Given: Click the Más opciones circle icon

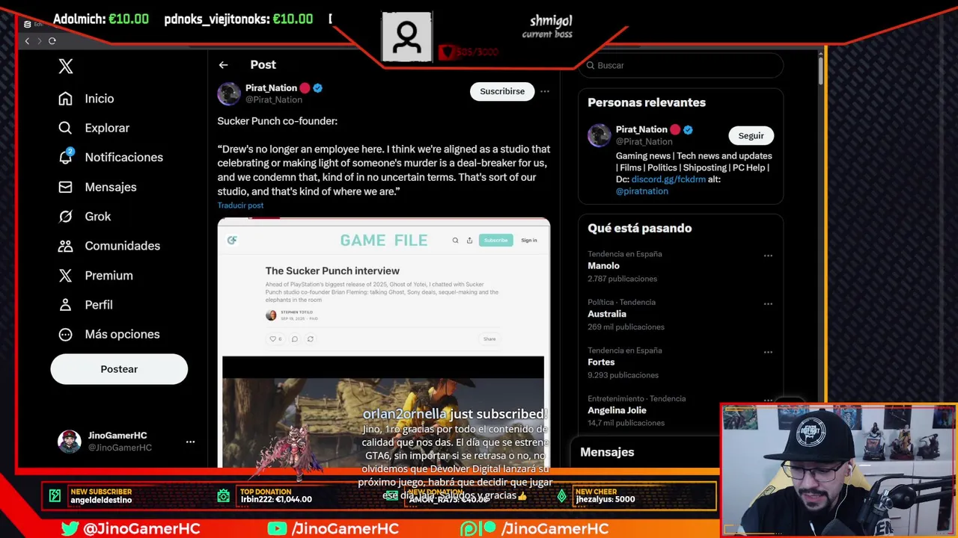Looking at the screenshot, I should (66, 334).
